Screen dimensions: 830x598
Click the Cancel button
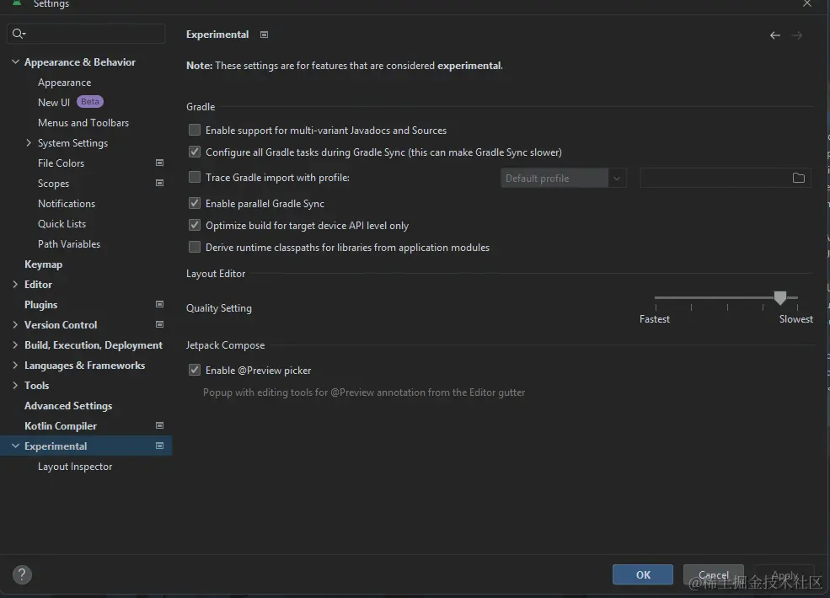click(x=713, y=574)
